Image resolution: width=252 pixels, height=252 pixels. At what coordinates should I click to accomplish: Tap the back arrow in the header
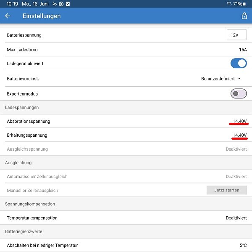pyautogui.click(x=8, y=16)
